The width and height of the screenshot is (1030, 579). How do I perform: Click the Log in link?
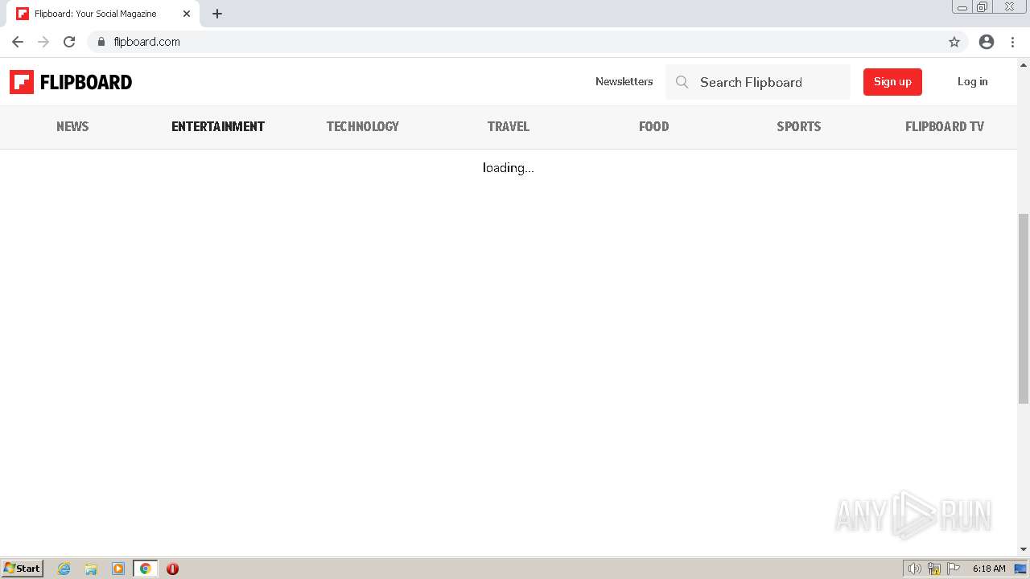point(973,81)
